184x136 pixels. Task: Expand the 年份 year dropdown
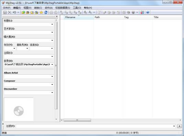(x=14, y=48)
